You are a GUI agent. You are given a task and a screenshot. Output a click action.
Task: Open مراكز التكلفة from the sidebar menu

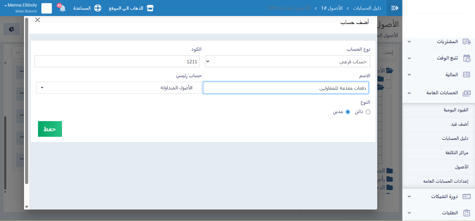(457, 153)
